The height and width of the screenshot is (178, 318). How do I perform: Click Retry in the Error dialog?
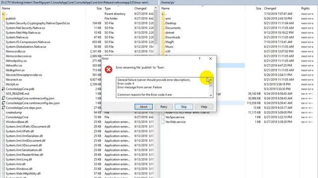(163, 107)
